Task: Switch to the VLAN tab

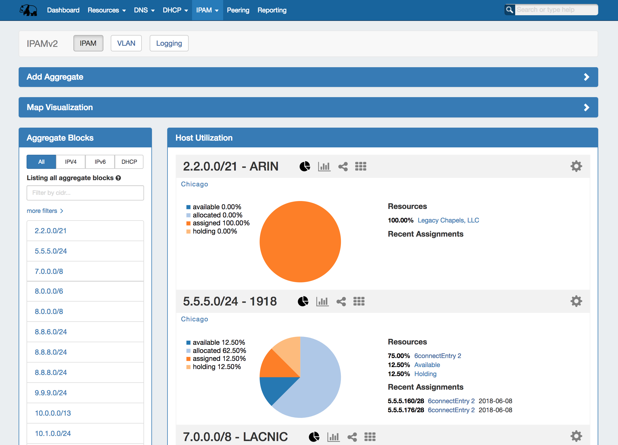Action: (126, 43)
